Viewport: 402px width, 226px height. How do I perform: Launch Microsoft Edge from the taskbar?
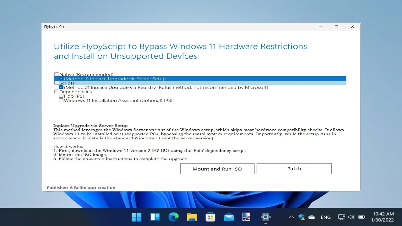point(173,217)
